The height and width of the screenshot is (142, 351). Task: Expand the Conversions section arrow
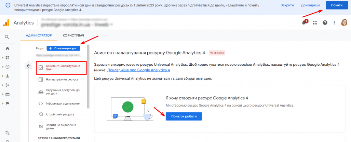click(3, 104)
